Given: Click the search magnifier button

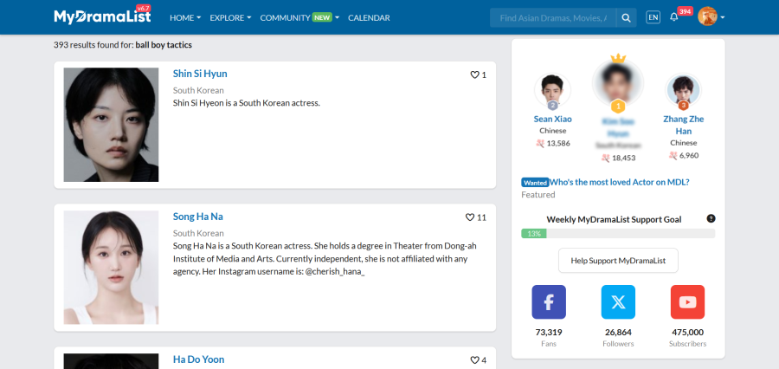Looking at the screenshot, I should click(626, 18).
